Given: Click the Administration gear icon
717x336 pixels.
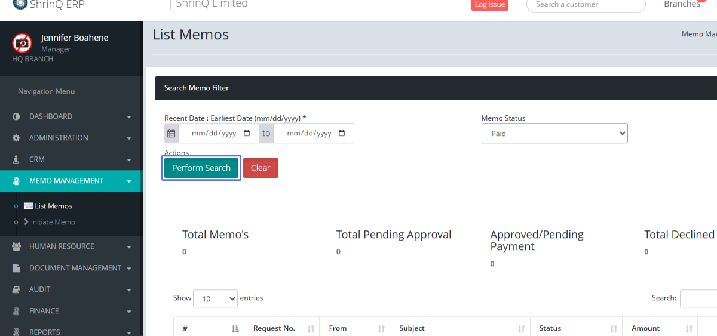Looking at the screenshot, I should (x=16, y=138).
